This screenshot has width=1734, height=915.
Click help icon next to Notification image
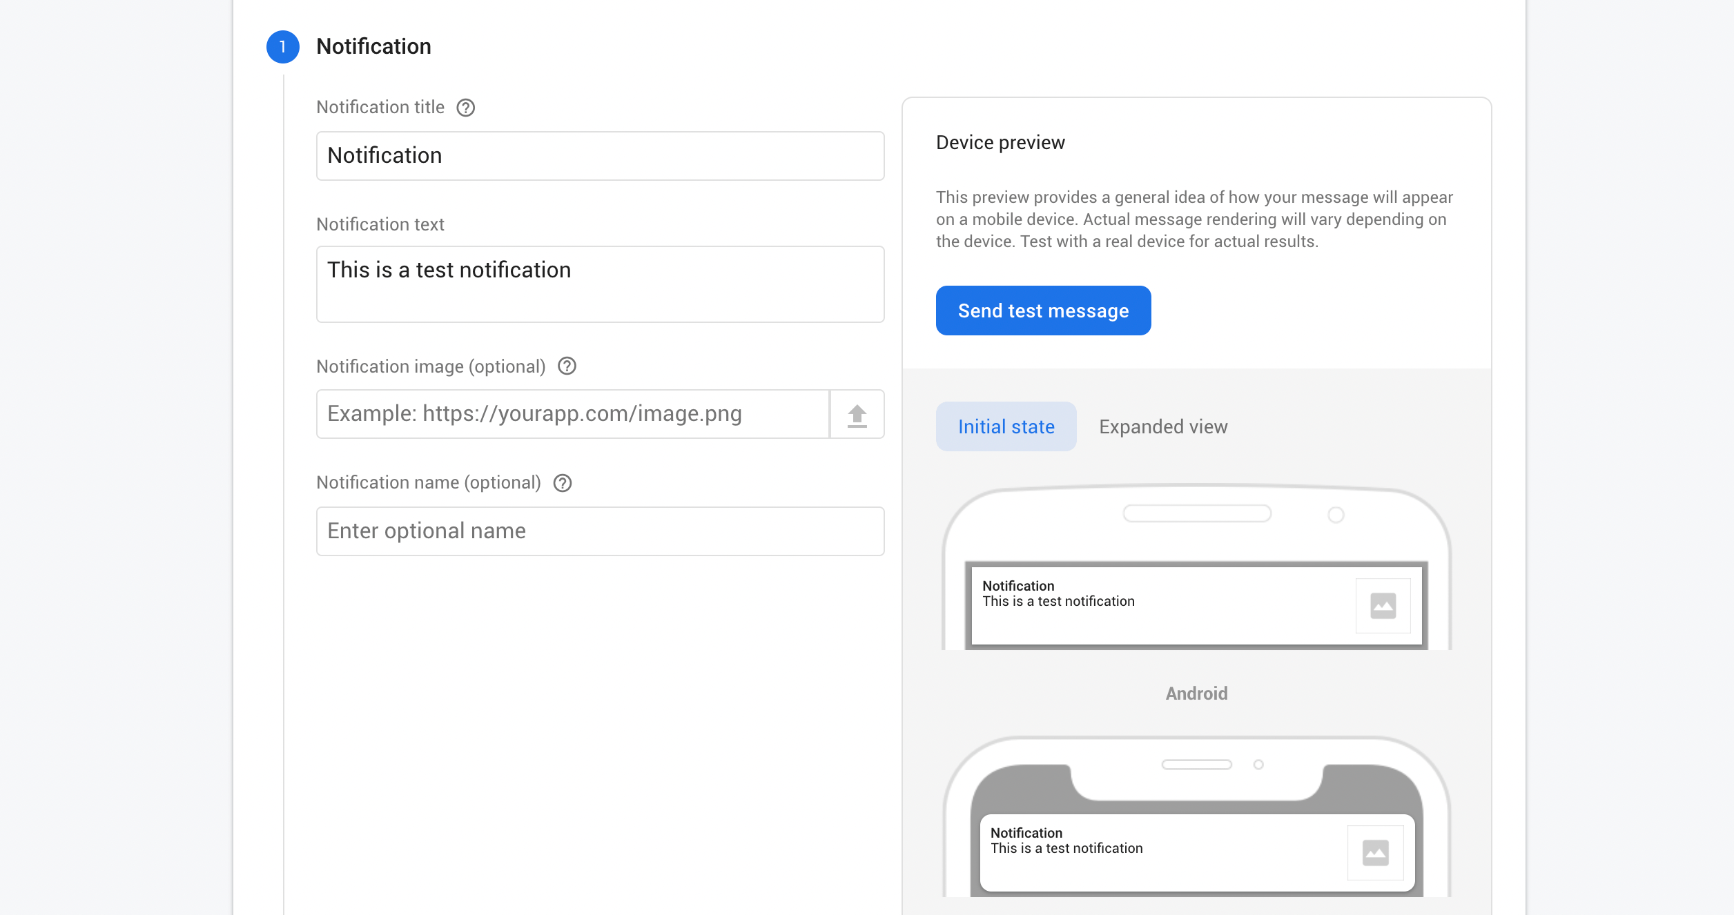tap(567, 366)
